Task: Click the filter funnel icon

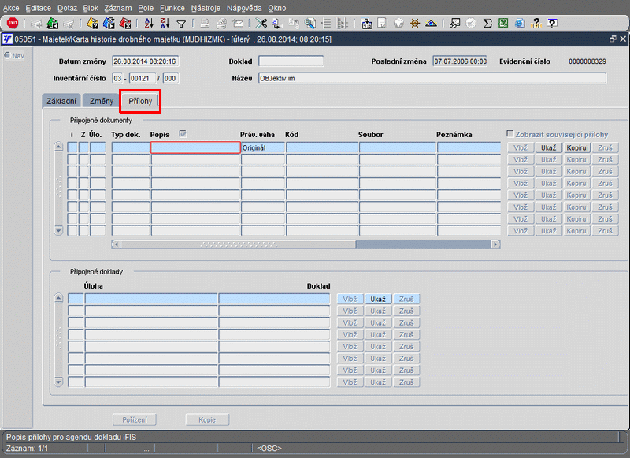Action: click(x=181, y=24)
